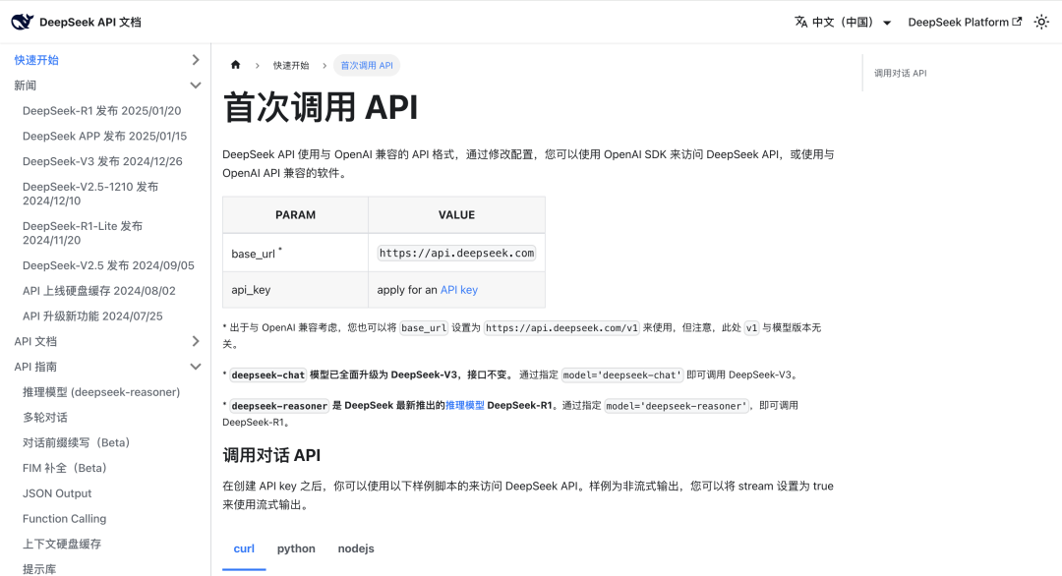Open 对话前缀续写 (Beta) guide

coord(76,442)
